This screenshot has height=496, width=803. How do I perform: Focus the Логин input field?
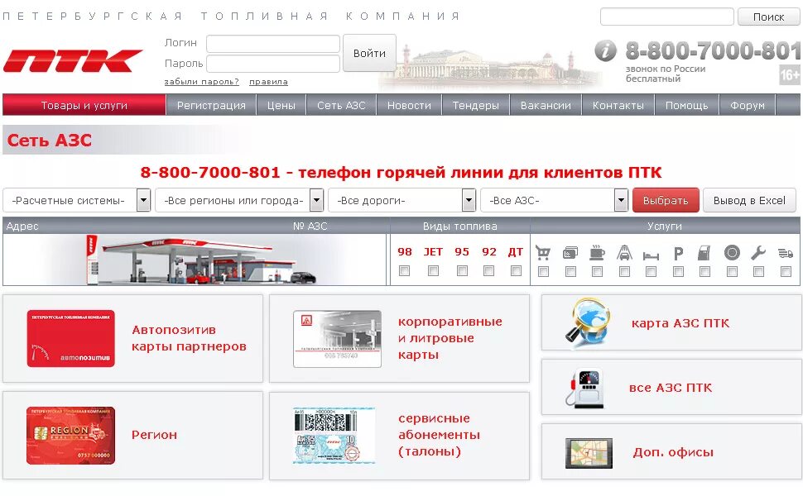pyautogui.click(x=273, y=44)
